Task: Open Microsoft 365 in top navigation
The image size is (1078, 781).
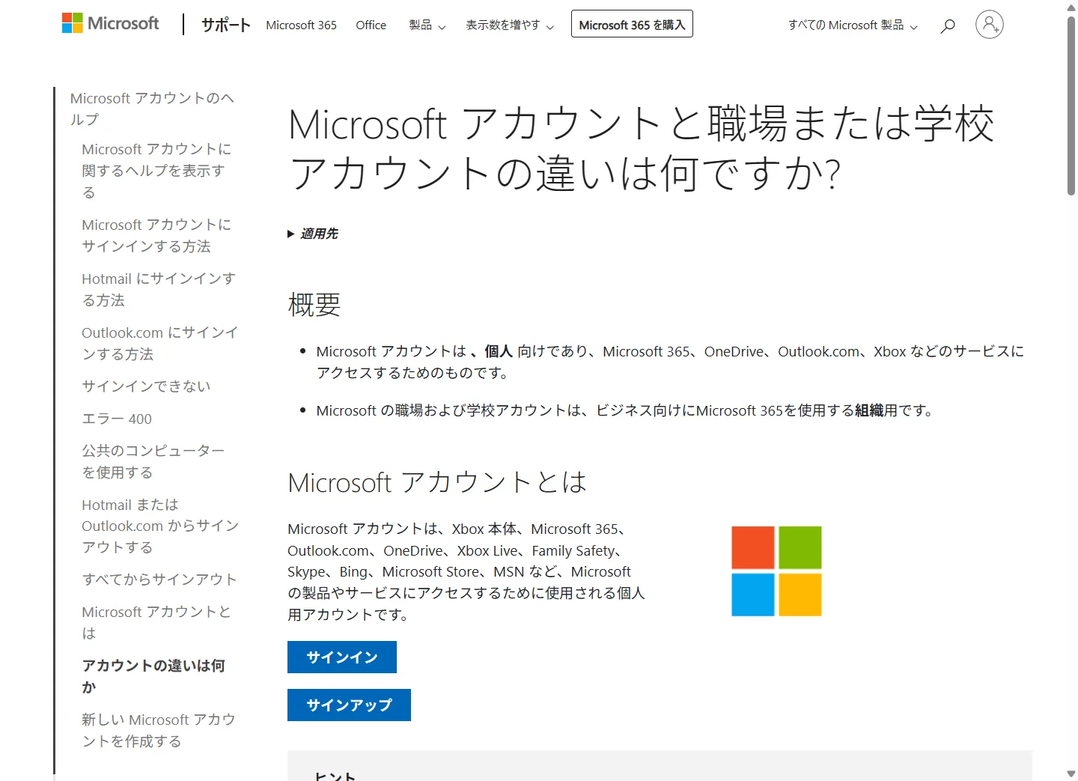Action: tap(301, 25)
